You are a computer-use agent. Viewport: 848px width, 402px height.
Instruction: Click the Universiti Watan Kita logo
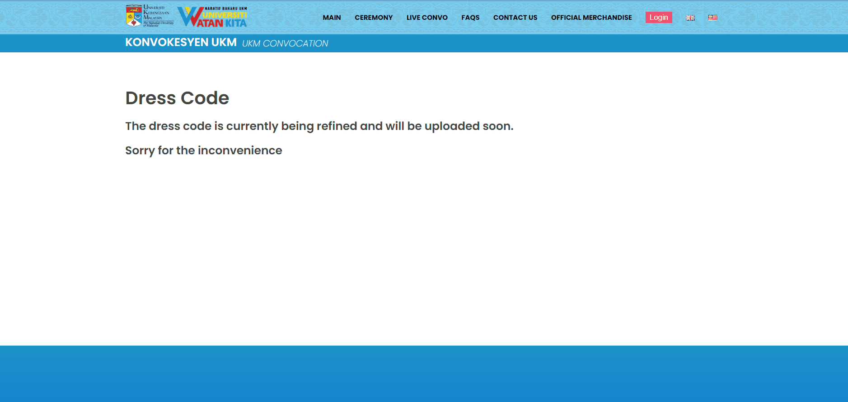(x=212, y=17)
